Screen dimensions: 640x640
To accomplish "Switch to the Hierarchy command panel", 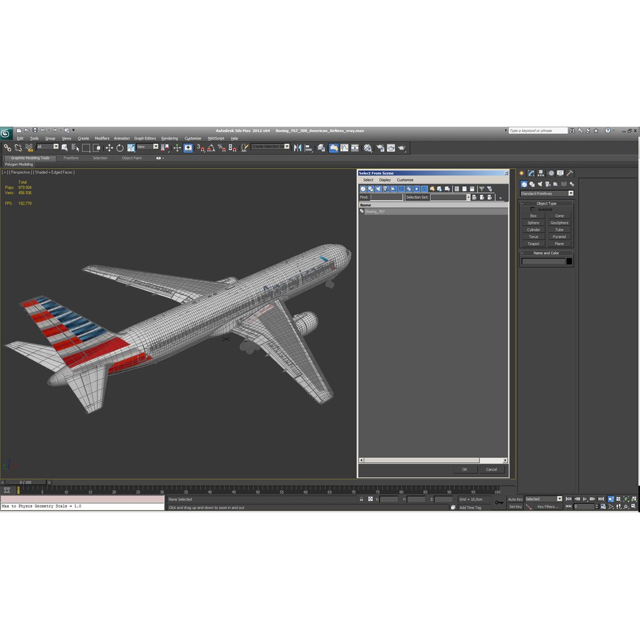I will pyautogui.click(x=541, y=173).
